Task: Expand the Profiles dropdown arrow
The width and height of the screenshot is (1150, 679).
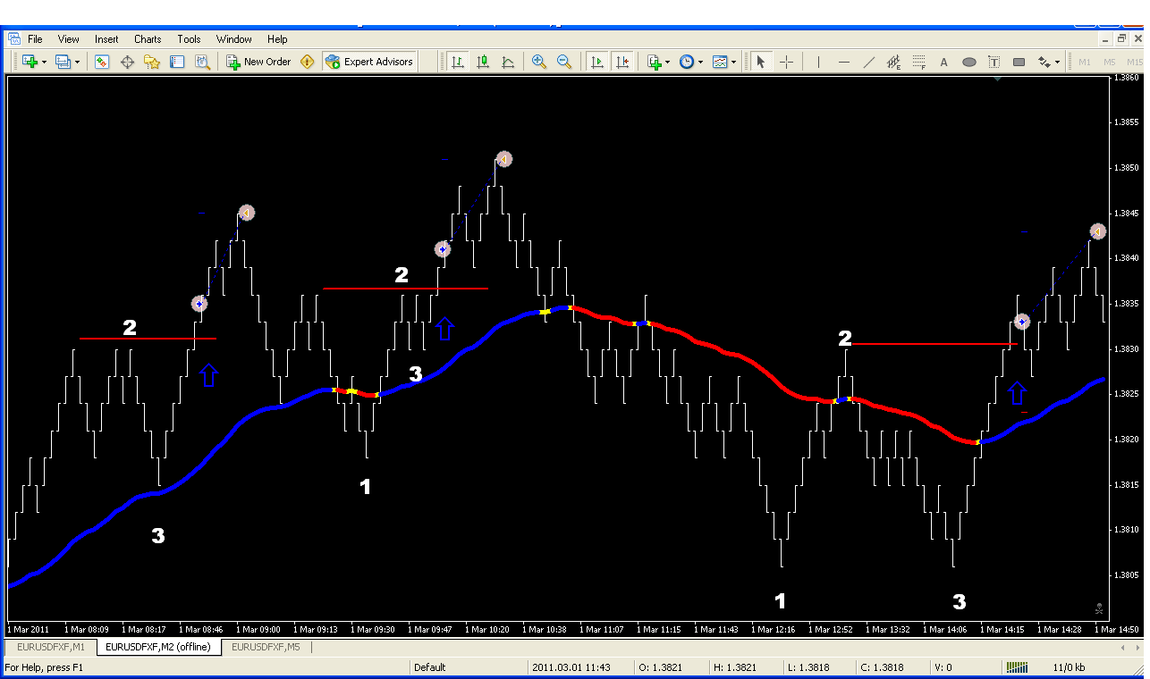Action: [x=77, y=62]
